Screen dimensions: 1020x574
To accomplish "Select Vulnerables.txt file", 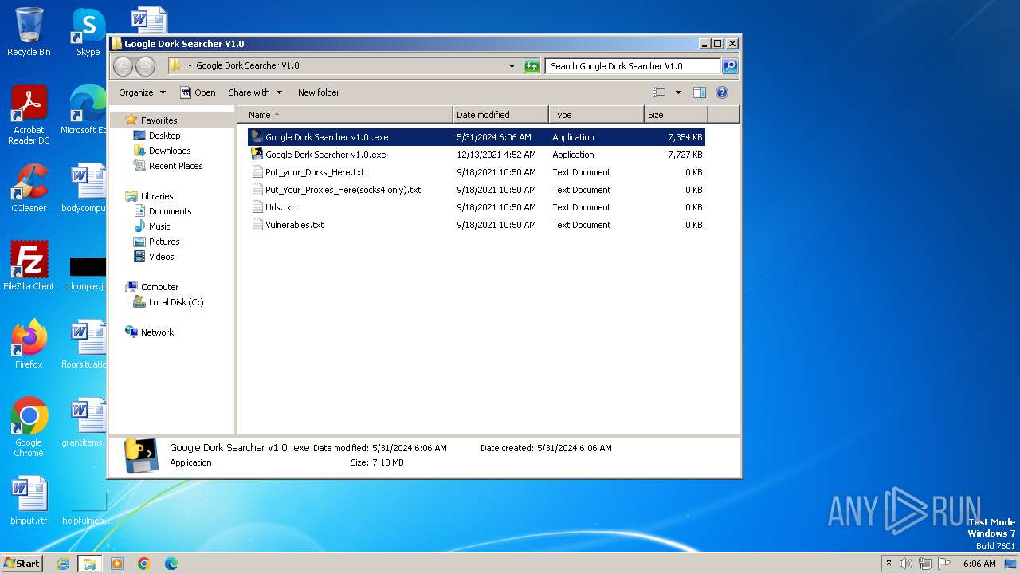I will 477,225.
